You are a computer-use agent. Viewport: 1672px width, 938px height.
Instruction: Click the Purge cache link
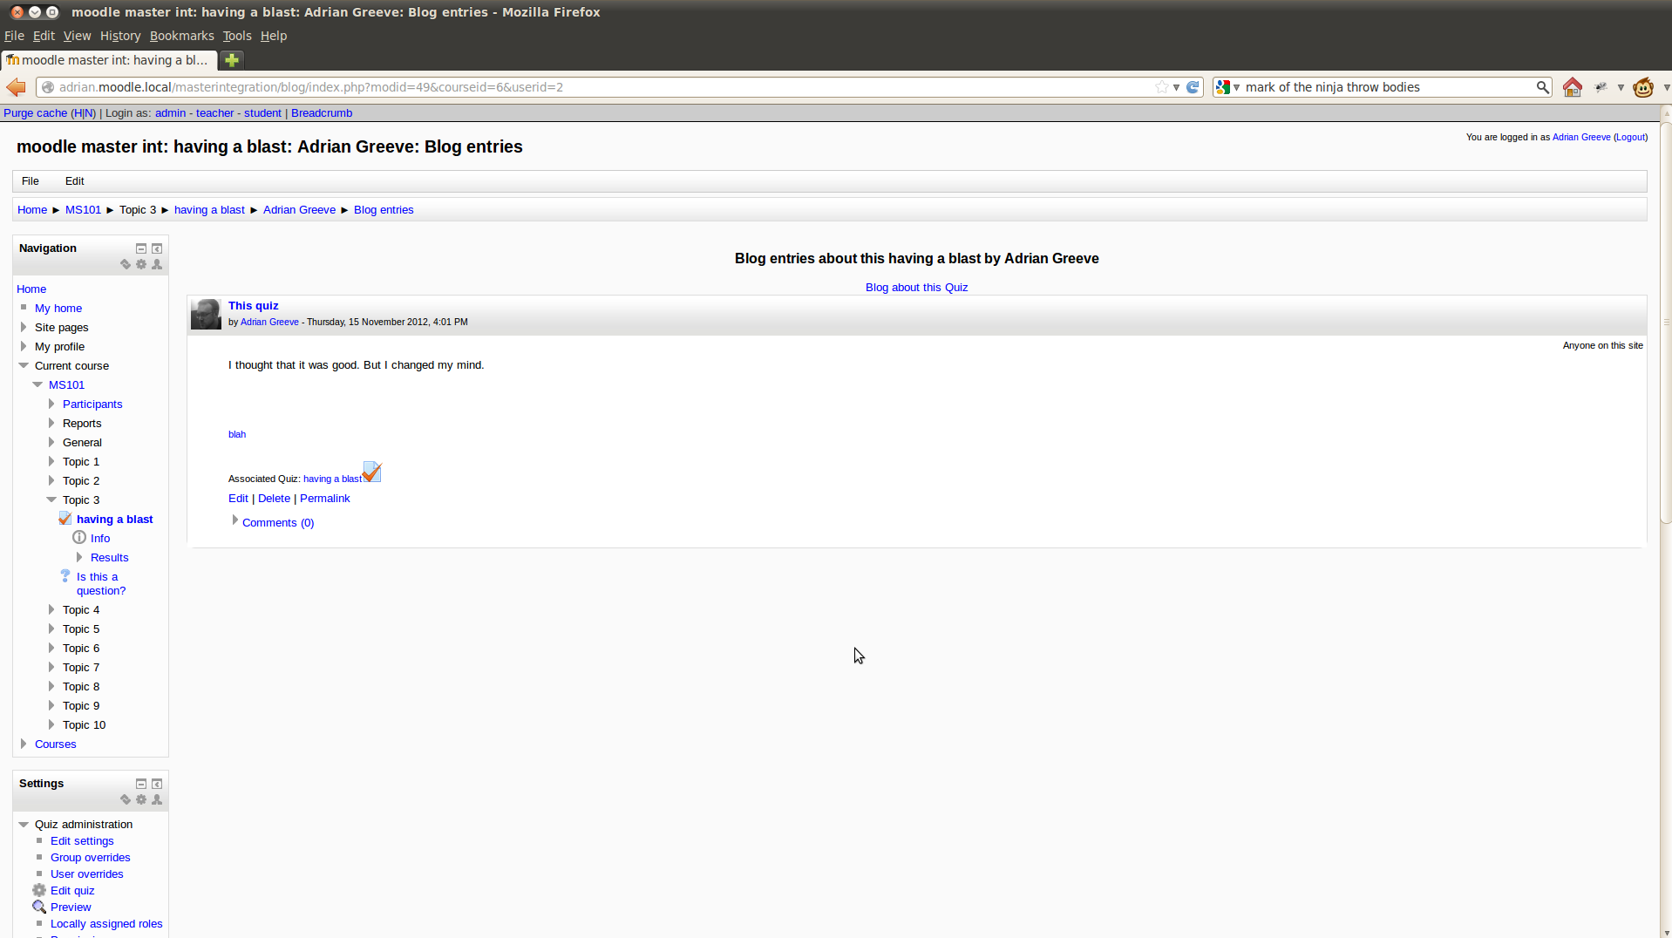(35, 113)
